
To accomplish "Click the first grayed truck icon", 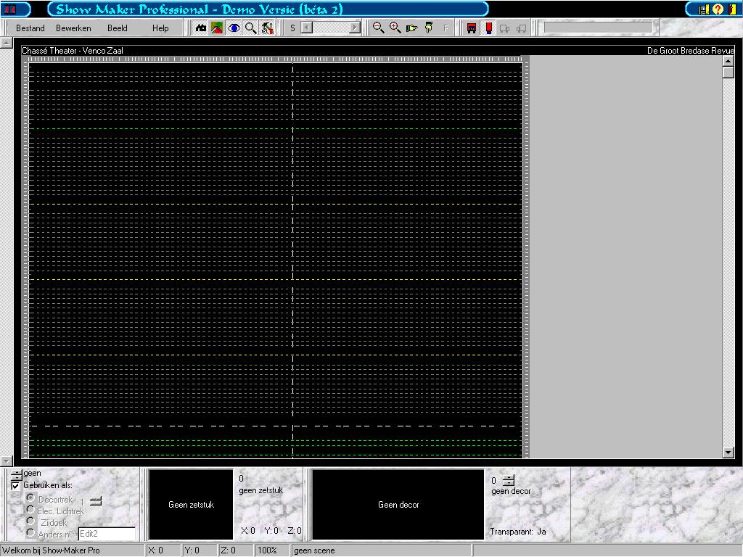I will pos(505,28).
